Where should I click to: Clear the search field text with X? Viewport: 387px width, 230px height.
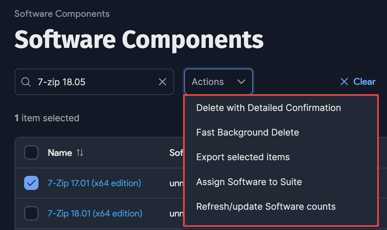pyautogui.click(x=162, y=82)
